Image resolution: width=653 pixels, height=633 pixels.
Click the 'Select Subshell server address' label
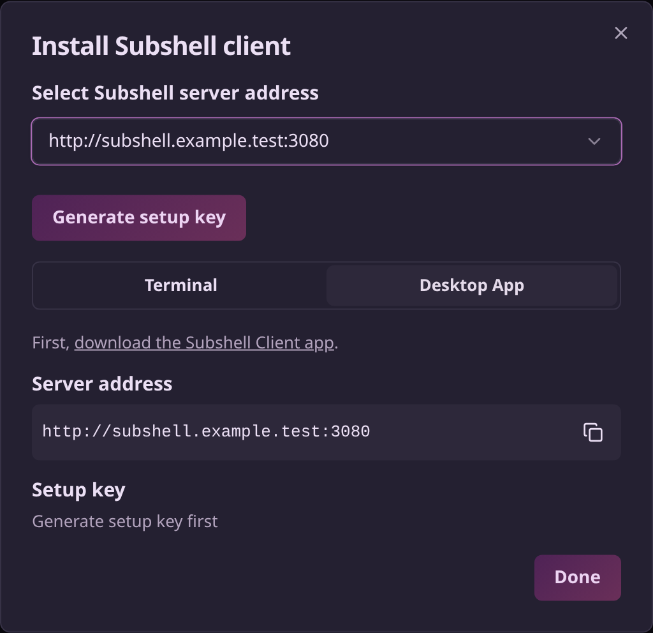[175, 93]
